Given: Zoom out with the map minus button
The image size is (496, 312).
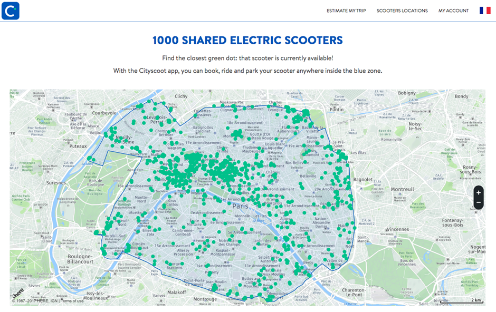Looking at the screenshot, I should point(478,203).
